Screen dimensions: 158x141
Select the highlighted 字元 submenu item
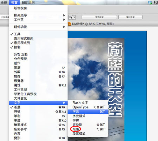(88, 112)
